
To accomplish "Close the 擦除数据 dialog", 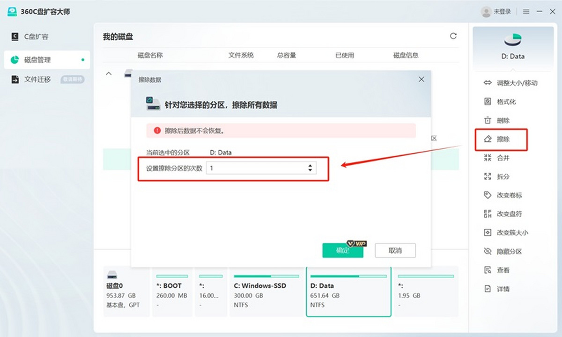I will click(x=421, y=80).
